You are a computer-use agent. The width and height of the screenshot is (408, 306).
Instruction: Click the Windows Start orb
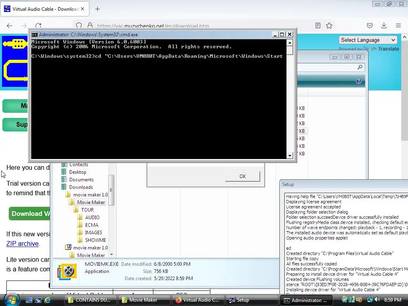point(12,300)
